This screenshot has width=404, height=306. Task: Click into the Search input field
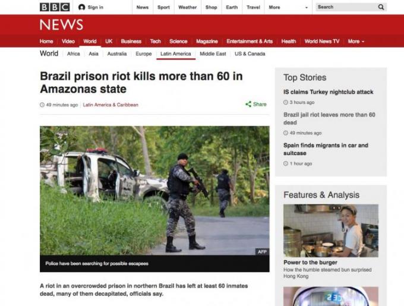coord(346,7)
